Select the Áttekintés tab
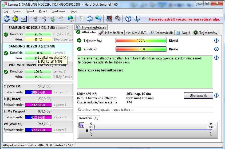The width and height of the screenshot is (225, 149). coord(86,32)
